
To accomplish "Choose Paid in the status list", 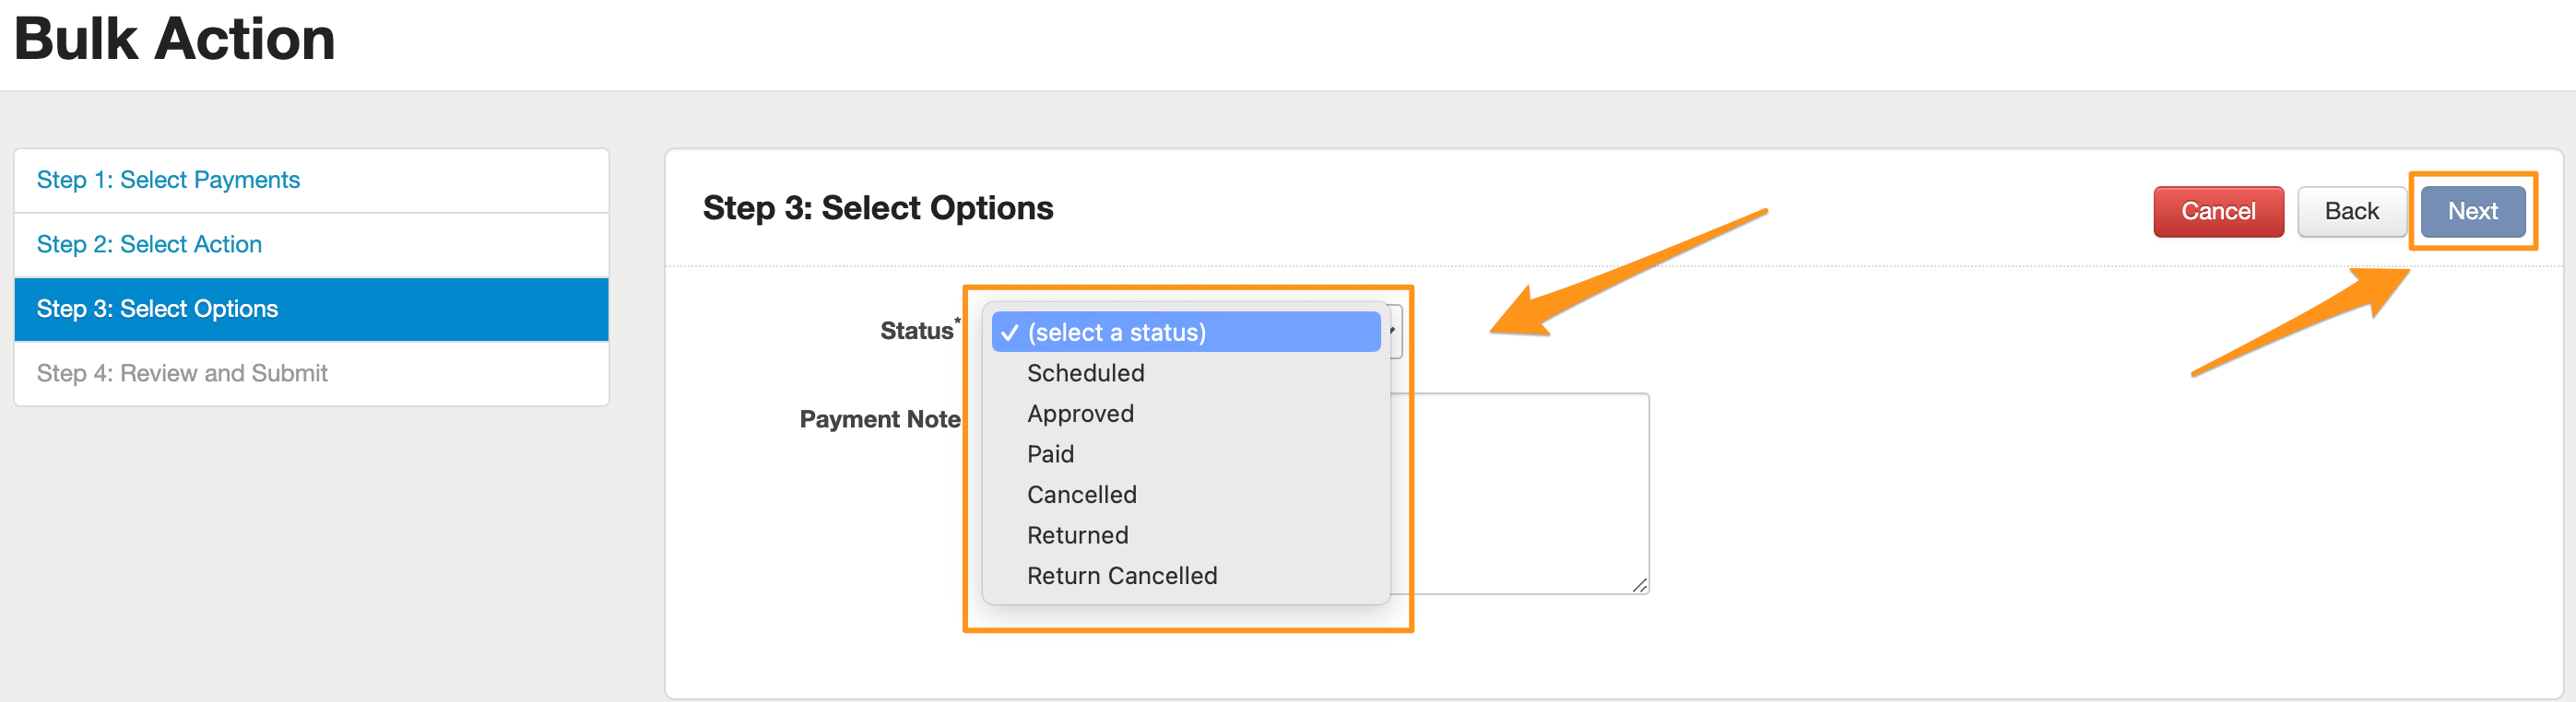I will point(1050,454).
